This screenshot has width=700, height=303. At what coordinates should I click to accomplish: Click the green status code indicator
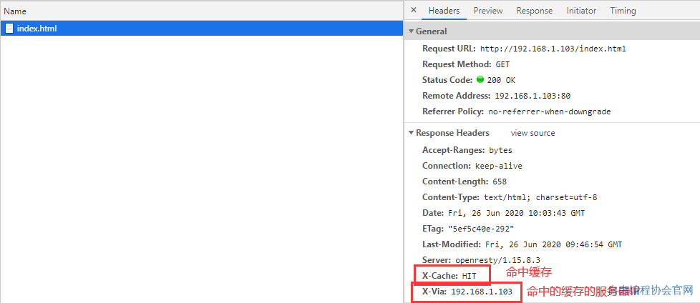click(x=480, y=80)
